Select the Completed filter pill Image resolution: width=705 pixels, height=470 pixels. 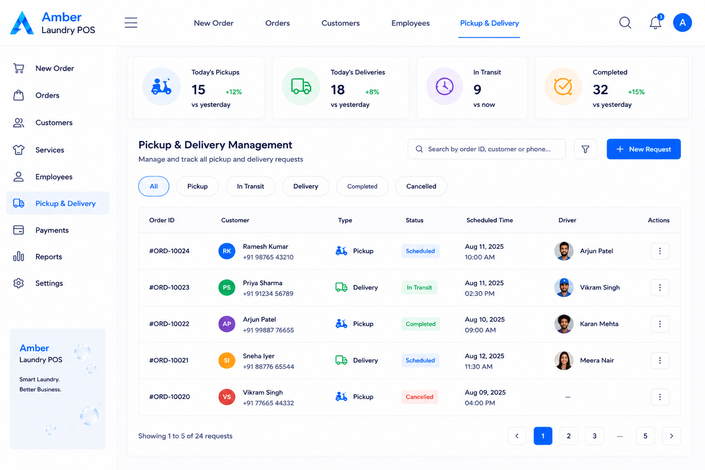coord(362,186)
